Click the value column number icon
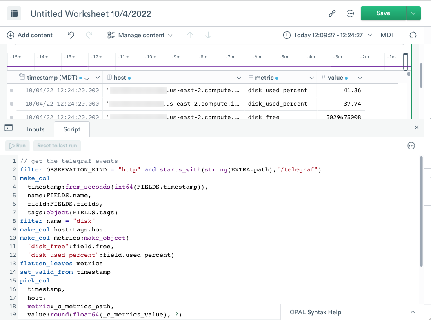Viewport: 431px width, 320px height. tap(324, 77)
